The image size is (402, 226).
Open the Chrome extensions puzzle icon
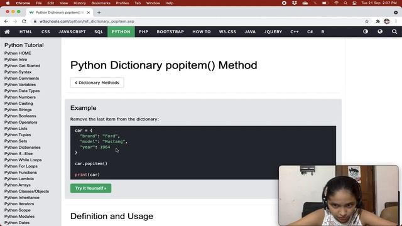coord(378,21)
